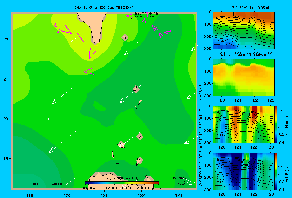Click longitude label 121 below main map
Screen dimensions: 292x198
104,195
